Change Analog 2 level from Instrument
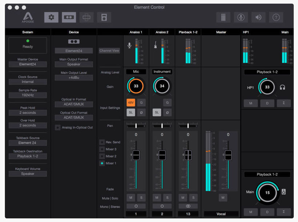The height and width of the screenshot is (222, 298). pos(162,71)
